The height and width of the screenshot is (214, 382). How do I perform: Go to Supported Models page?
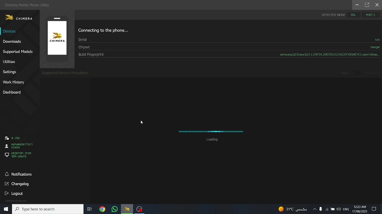18,52
